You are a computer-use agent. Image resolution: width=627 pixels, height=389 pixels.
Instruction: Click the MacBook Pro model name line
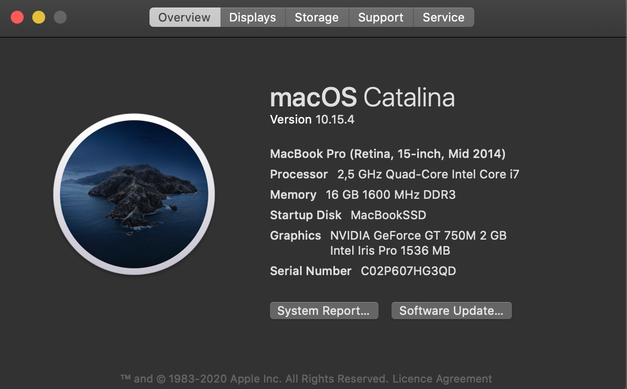pyautogui.click(x=387, y=154)
